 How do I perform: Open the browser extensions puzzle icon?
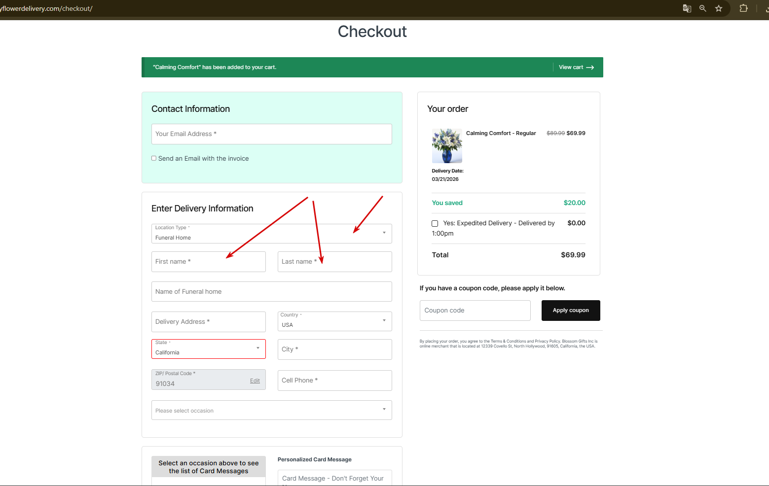(x=743, y=8)
